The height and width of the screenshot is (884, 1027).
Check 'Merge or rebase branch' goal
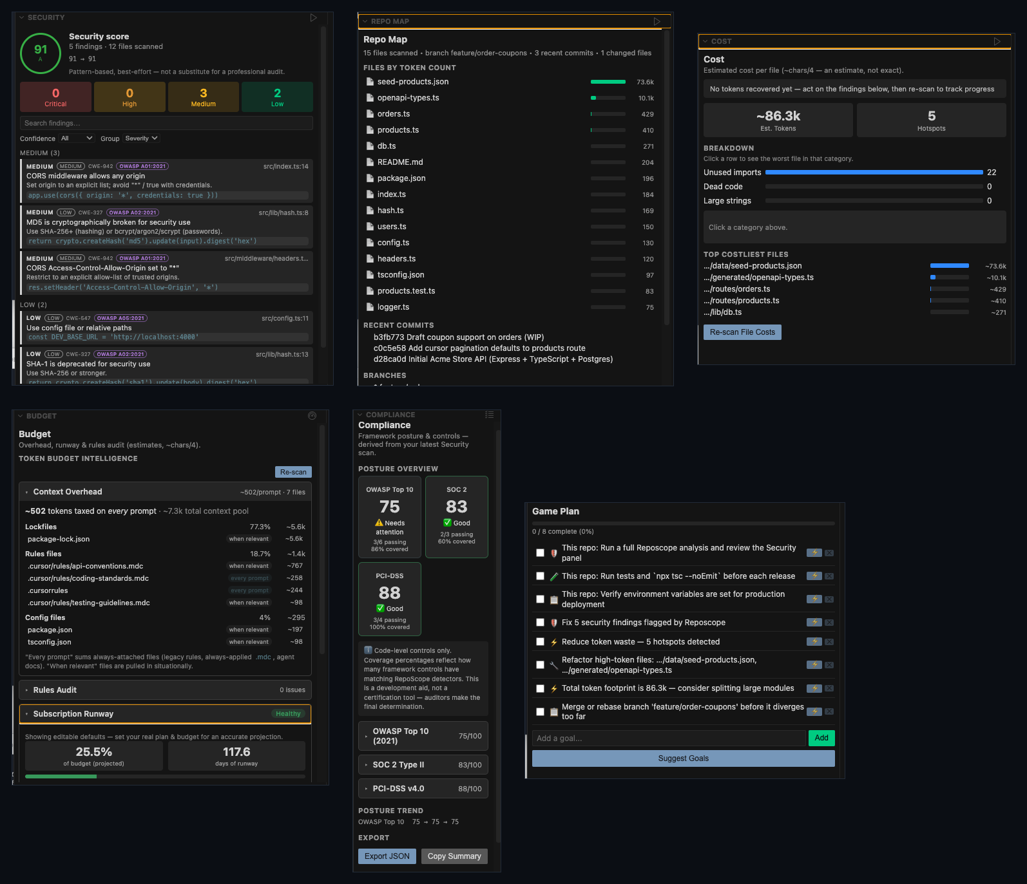(540, 711)
